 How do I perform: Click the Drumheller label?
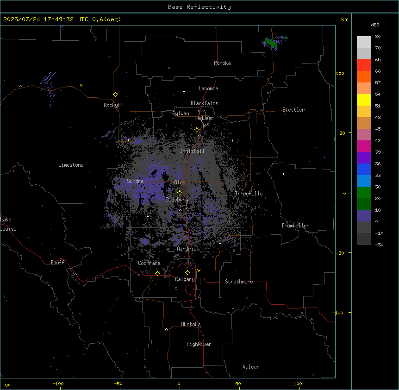coord(295,226)
